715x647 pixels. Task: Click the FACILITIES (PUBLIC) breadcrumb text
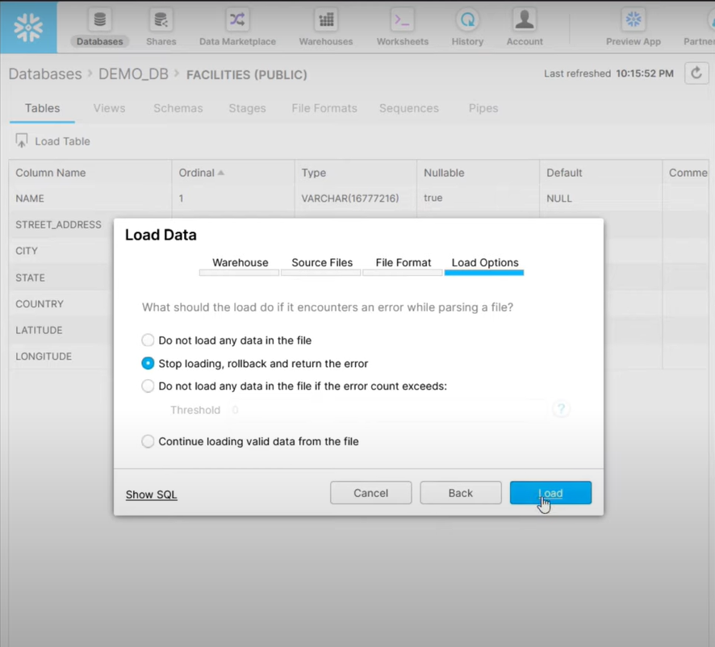(247, 75)
